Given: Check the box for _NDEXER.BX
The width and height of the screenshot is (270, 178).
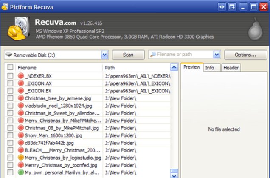Looking at the screenshot, I should click(x=10, y=76).
